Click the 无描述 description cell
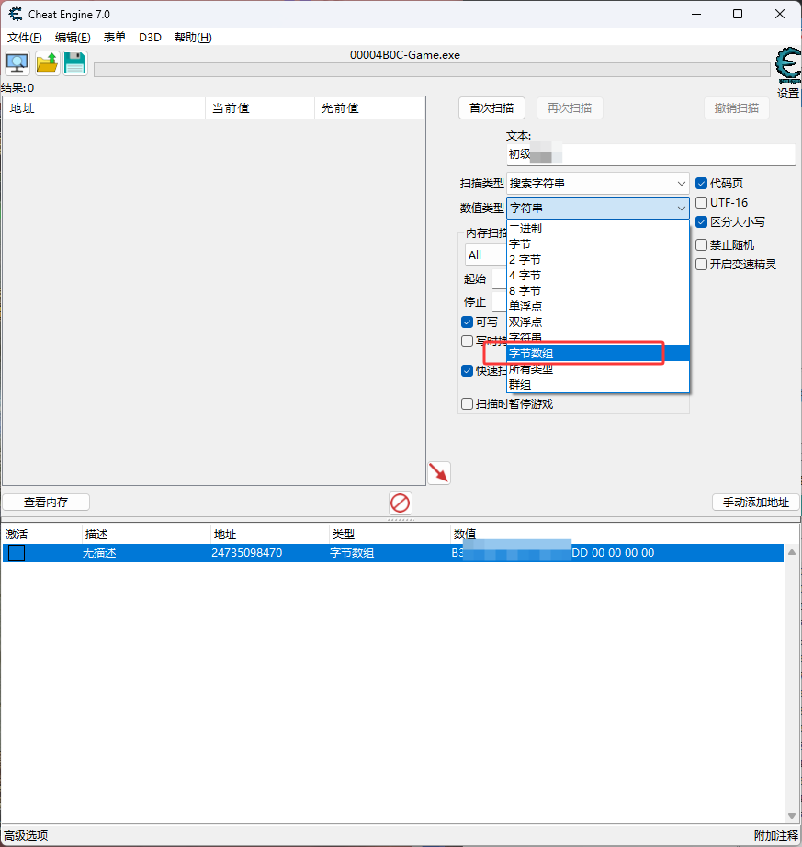The image size is (802, 847). click(99, 553)
